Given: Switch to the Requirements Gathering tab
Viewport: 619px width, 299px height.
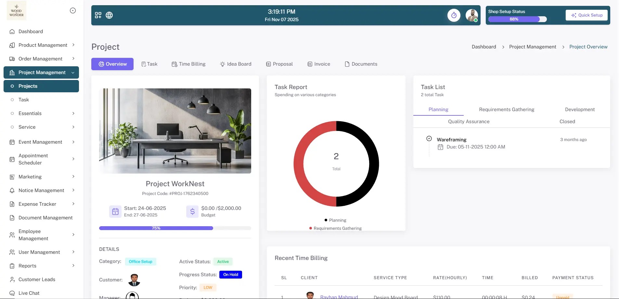Looking at the screenshot, I should point(506,110).
